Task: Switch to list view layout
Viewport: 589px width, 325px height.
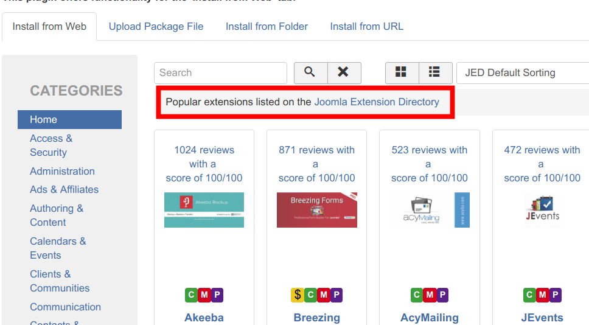Action: (x=436, y=73)
